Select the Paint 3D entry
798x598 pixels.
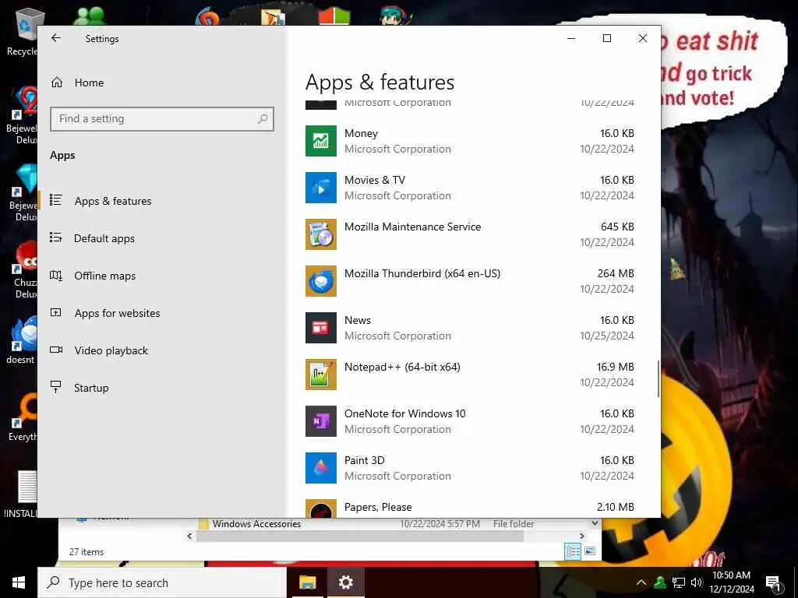point(470,468)
